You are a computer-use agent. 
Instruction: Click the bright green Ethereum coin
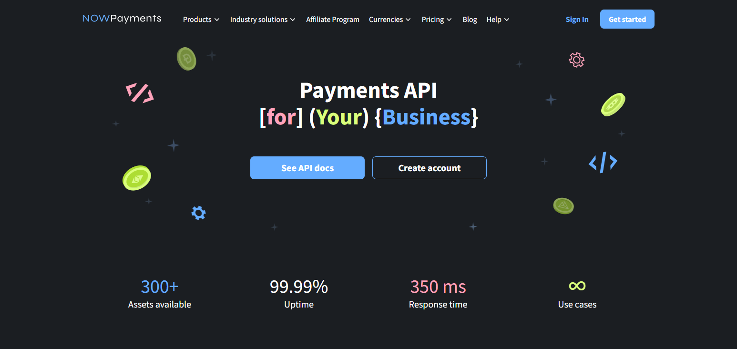click(137, 178)
